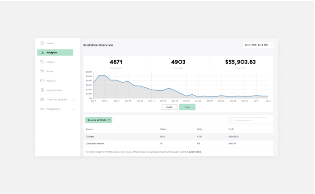Click the 4671 orders made figure

click(x=116, y=62)
